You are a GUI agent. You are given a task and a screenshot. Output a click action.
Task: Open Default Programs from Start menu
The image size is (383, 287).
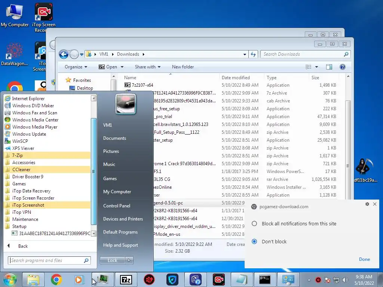[120, 232]
